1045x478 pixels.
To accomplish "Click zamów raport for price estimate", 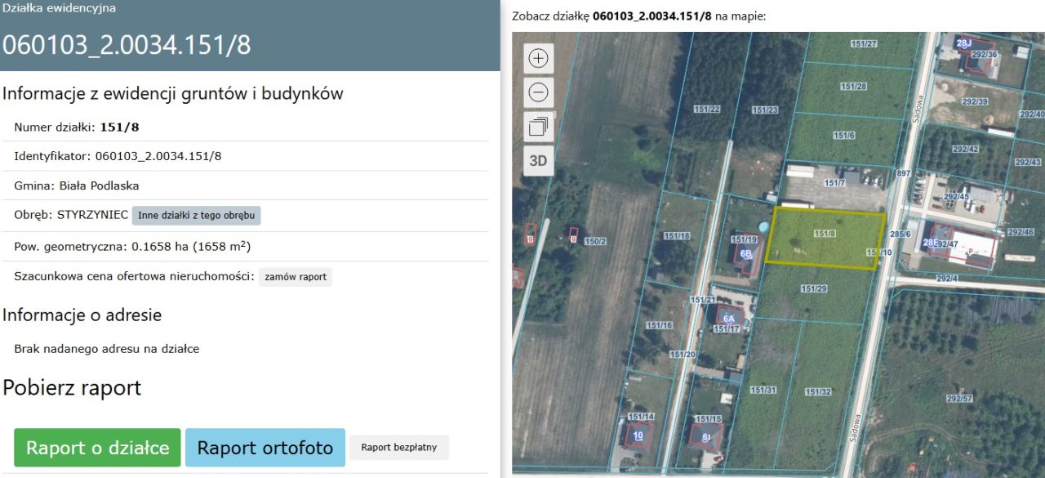I will pyautogui.click(x=295, y=276).
